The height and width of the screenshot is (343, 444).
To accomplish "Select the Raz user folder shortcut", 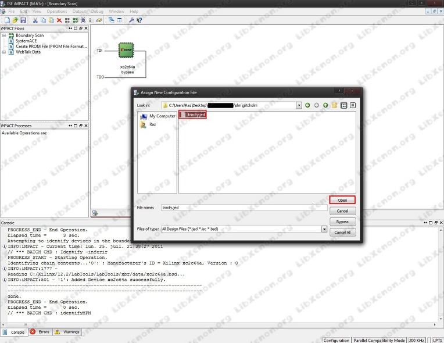I will pos(148,124).
